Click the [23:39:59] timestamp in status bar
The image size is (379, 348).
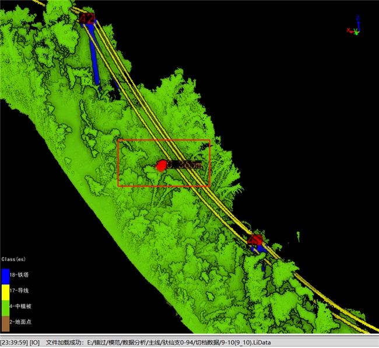[13, 342]
